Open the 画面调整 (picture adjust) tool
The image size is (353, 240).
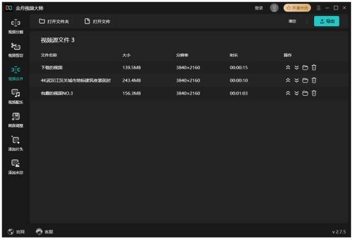(x=15, y=120)
